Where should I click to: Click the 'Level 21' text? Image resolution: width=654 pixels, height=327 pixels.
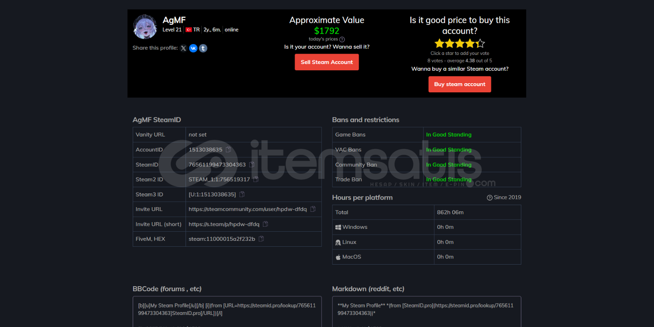click(x=172, y=30)
